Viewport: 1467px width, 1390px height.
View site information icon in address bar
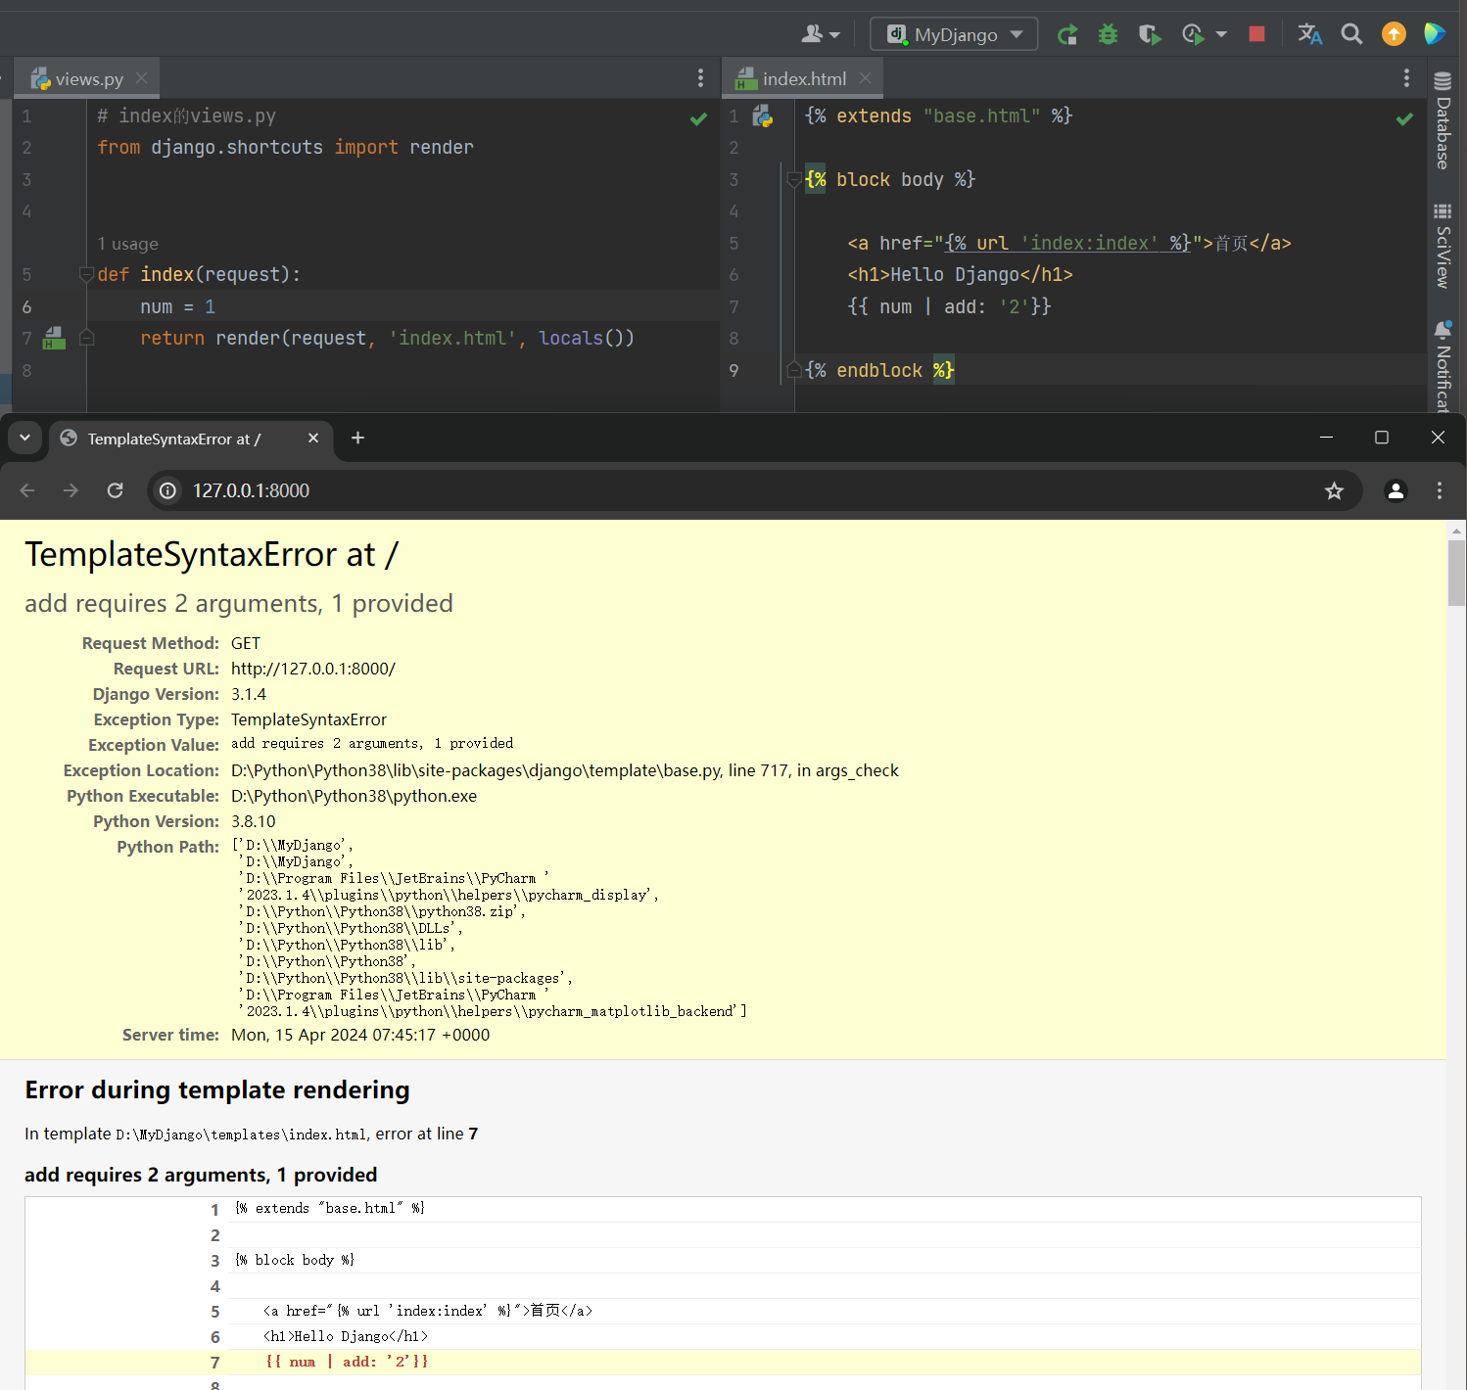(168, 490)
